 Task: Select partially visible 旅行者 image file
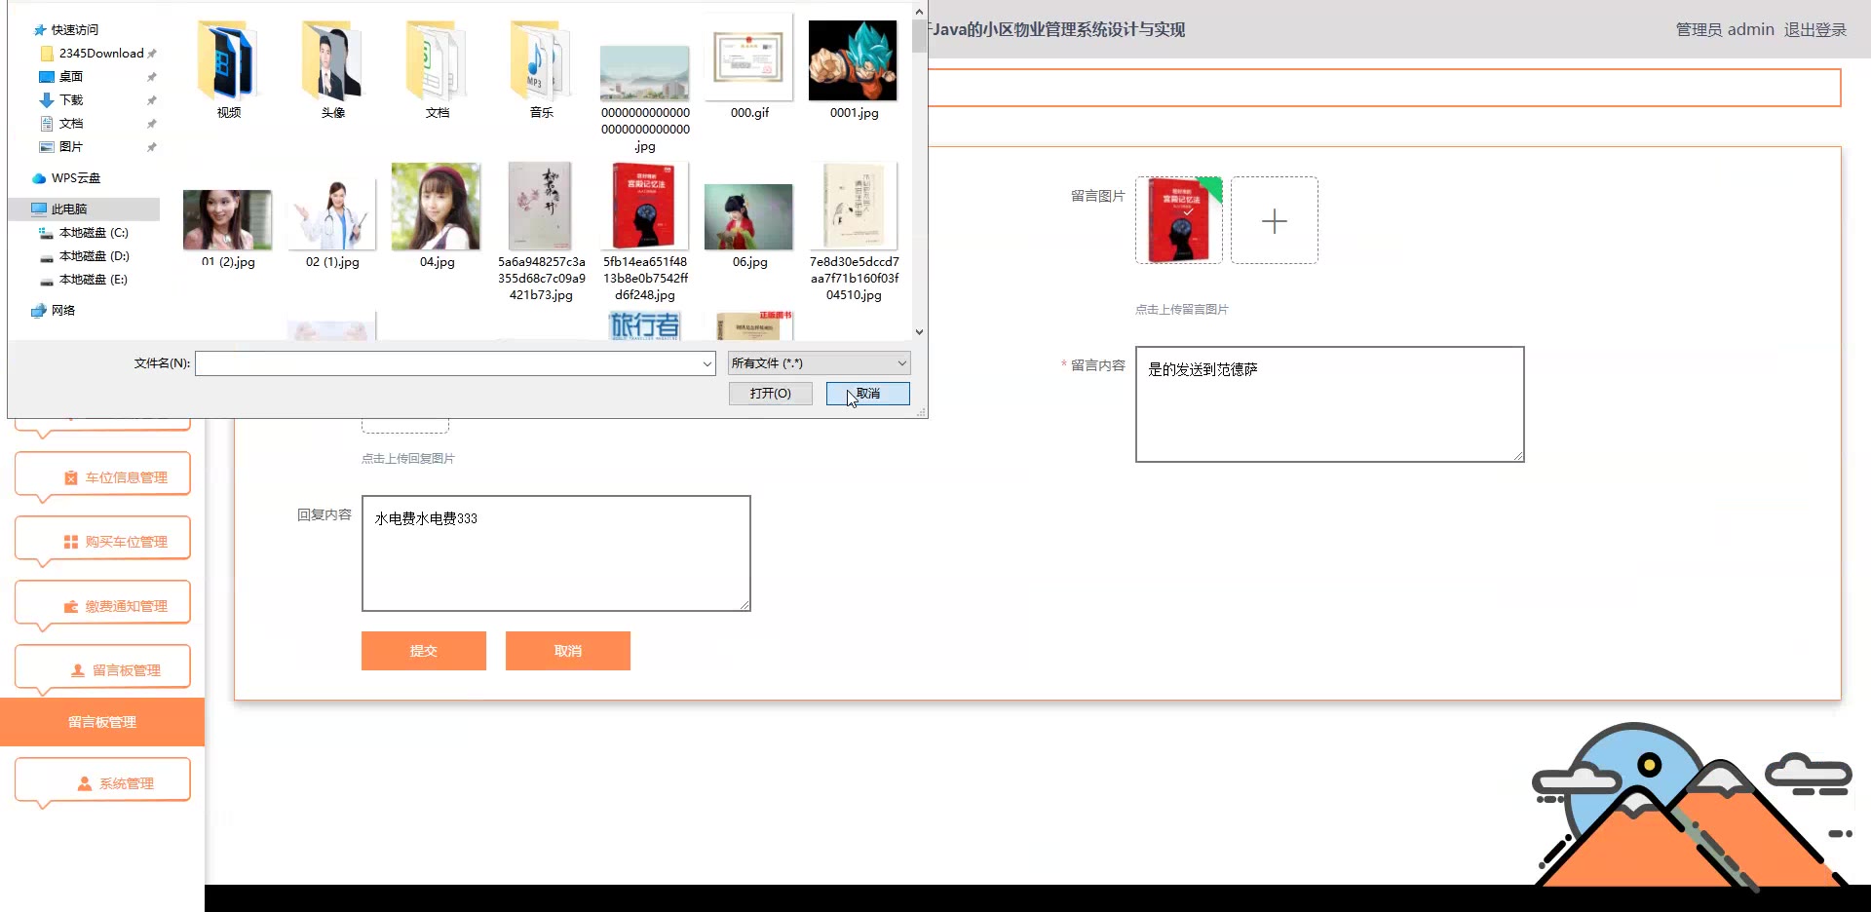coord(644,325)
